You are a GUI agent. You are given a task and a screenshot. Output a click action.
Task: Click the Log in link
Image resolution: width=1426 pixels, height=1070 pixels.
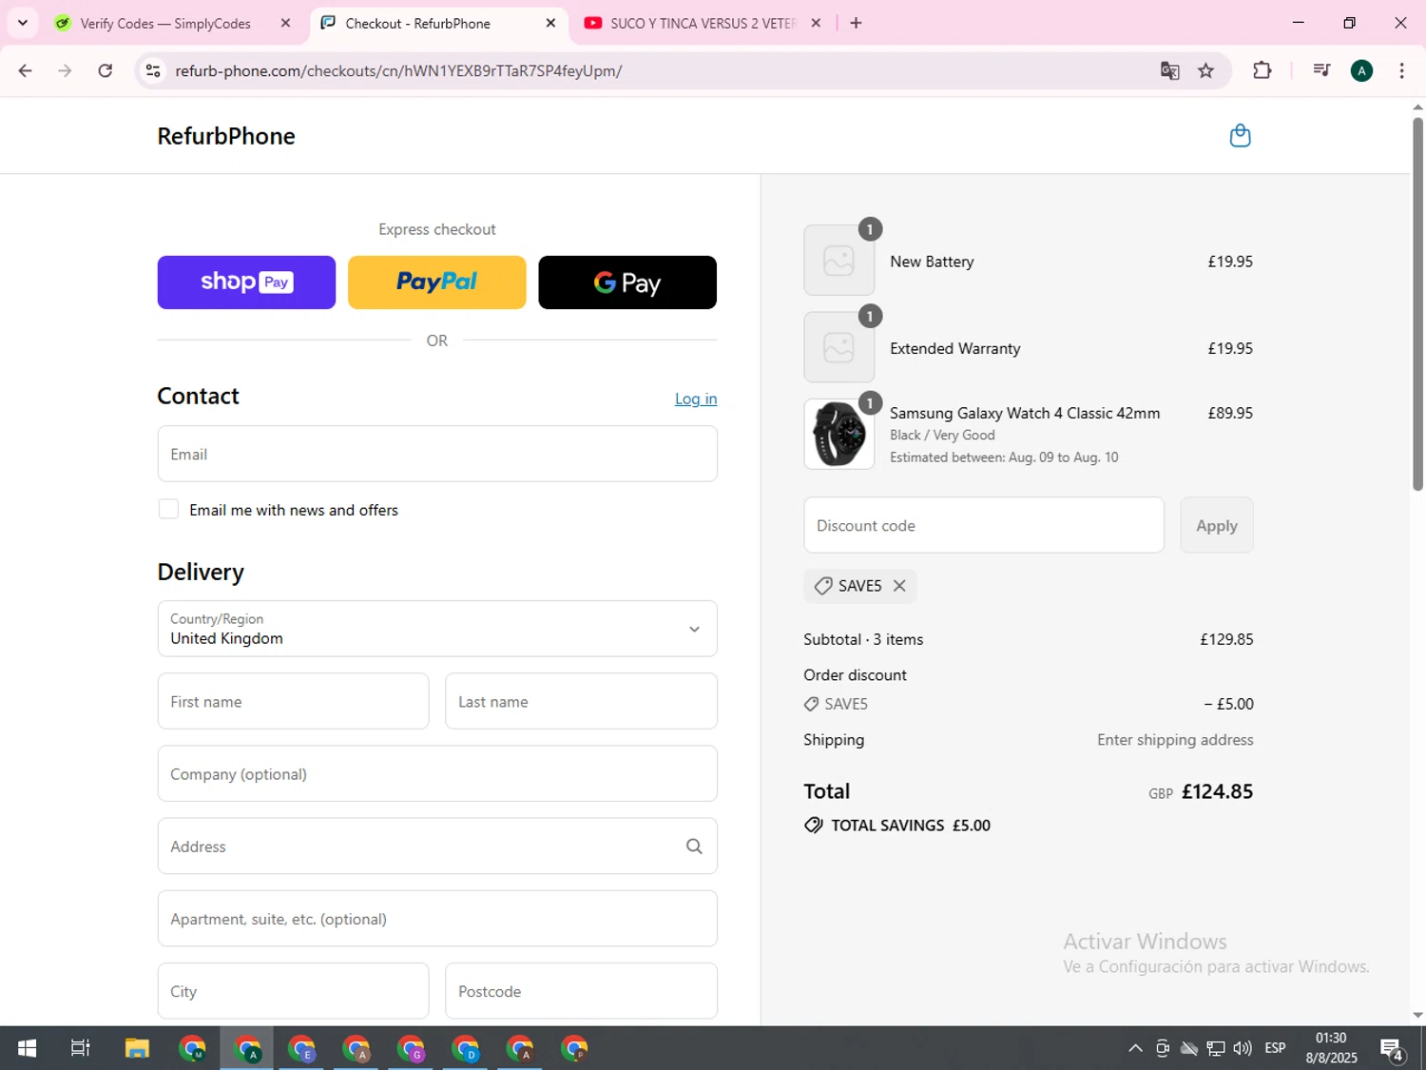pos(696,399)
